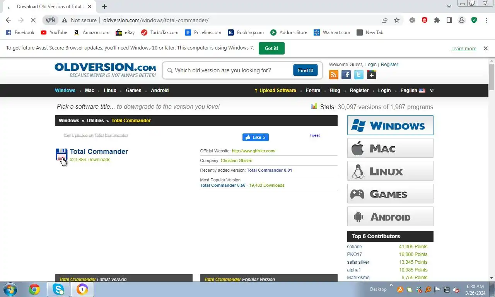Click the Christian Ghisler company link

[236, 160]
